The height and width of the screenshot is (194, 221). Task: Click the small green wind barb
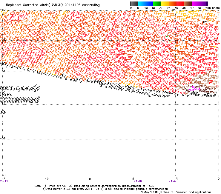pyautogui.click(x=167, y=37)
